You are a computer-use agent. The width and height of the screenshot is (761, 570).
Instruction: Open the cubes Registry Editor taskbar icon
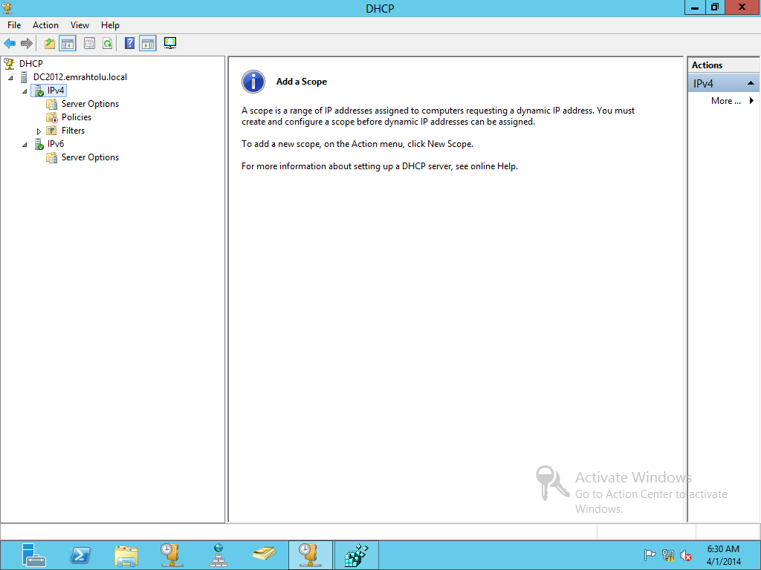point(357,555)
